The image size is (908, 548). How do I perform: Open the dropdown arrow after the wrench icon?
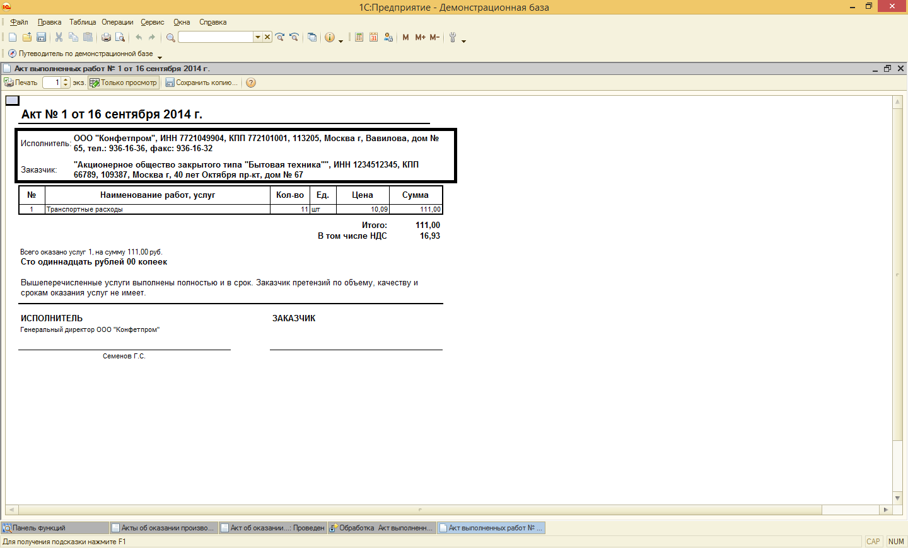tap(463, 41)
